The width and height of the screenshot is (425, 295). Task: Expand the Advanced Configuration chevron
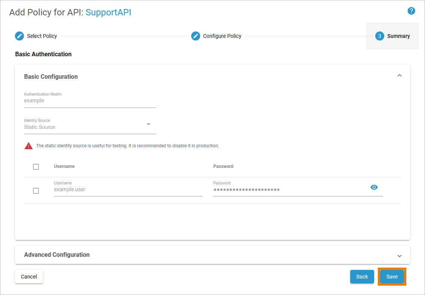399,256
